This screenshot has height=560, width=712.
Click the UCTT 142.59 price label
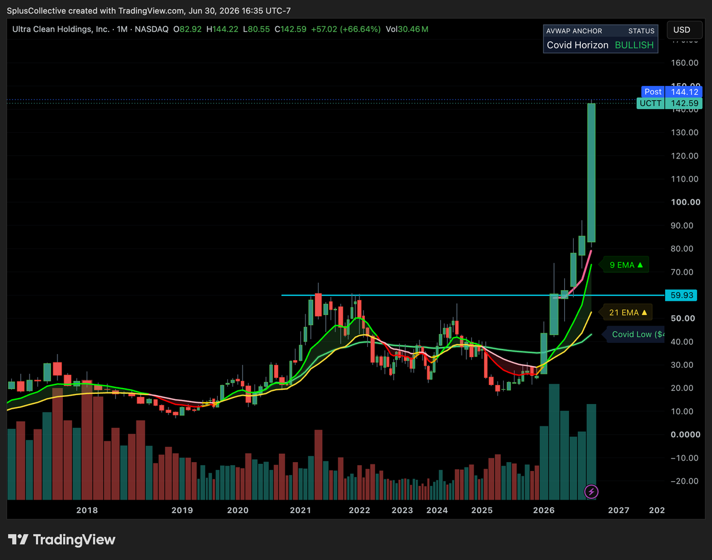pyautogui.click(x=669, y=103)
